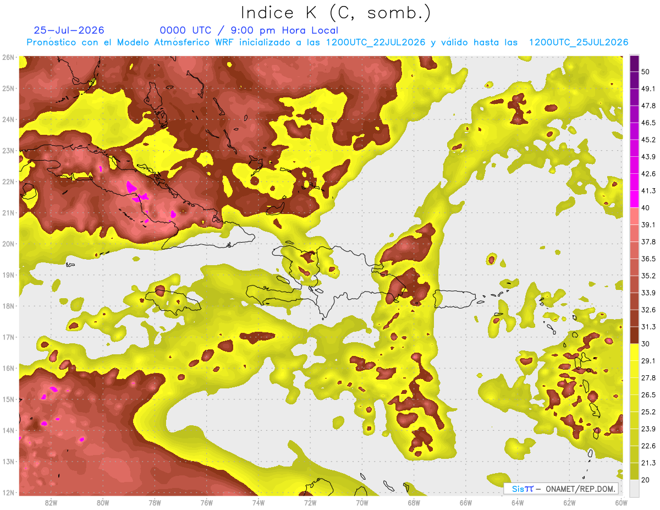Click colorbar value "40"

646,207
